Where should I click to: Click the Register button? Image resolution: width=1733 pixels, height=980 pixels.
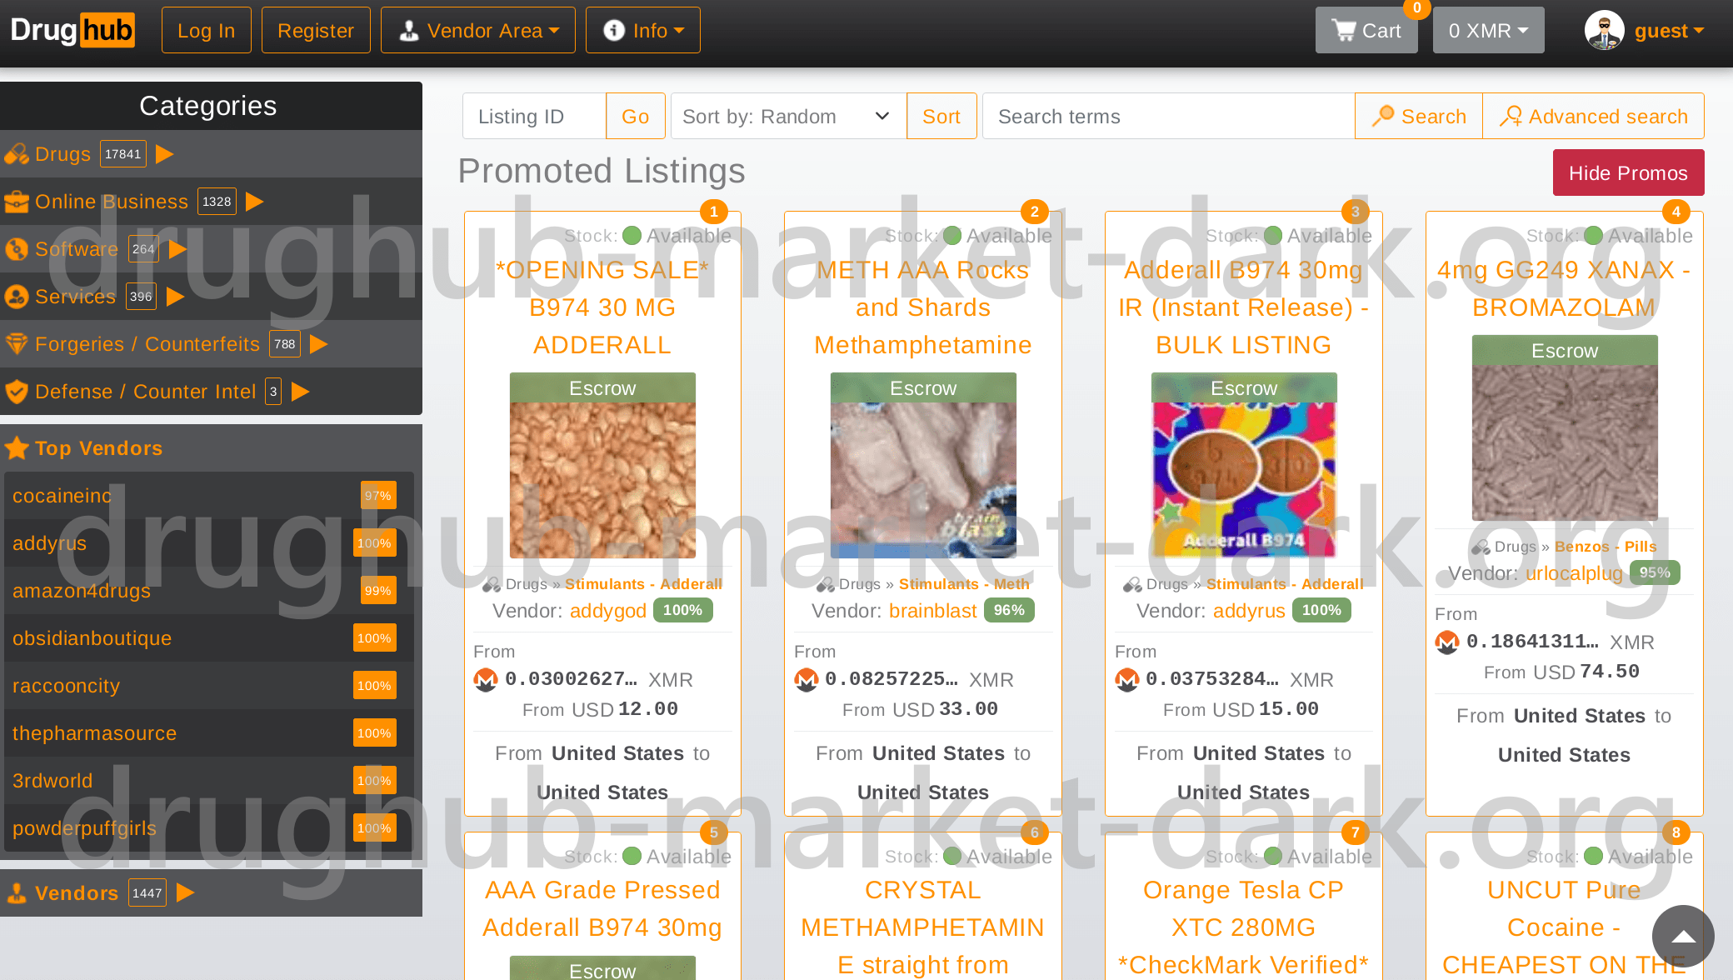[x=316, y=31]
